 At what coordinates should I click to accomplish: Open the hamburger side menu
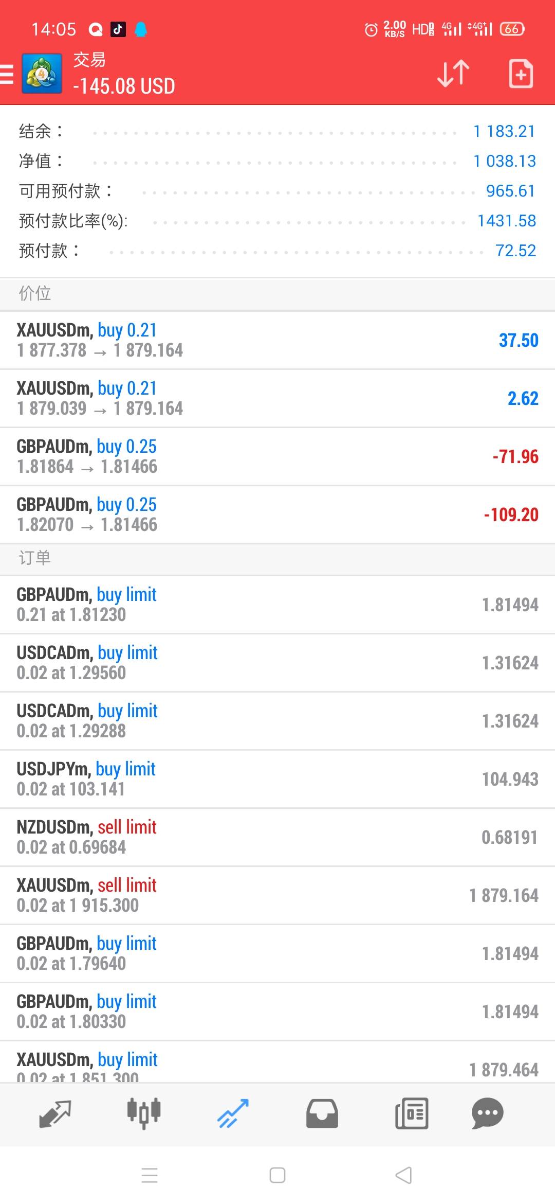pyautogui.click(x=7, y=74)
